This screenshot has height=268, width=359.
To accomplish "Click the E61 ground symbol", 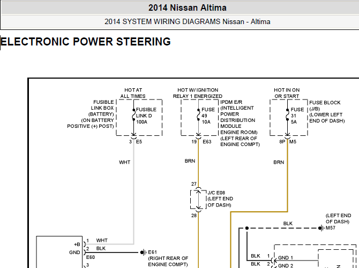I will [143, 252].
